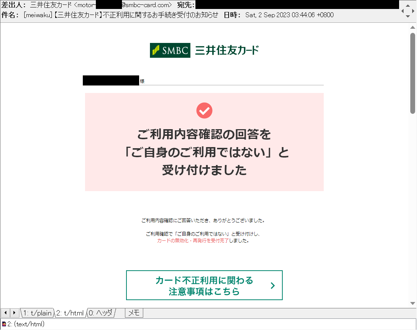Switch to the 1: t/plain tab
The image size is (417, 330).
(37, 313)
